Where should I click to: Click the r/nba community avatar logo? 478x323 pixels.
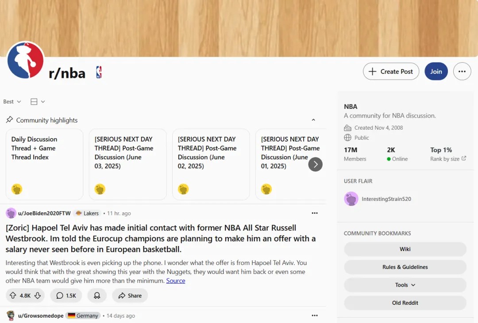point(26,60)
